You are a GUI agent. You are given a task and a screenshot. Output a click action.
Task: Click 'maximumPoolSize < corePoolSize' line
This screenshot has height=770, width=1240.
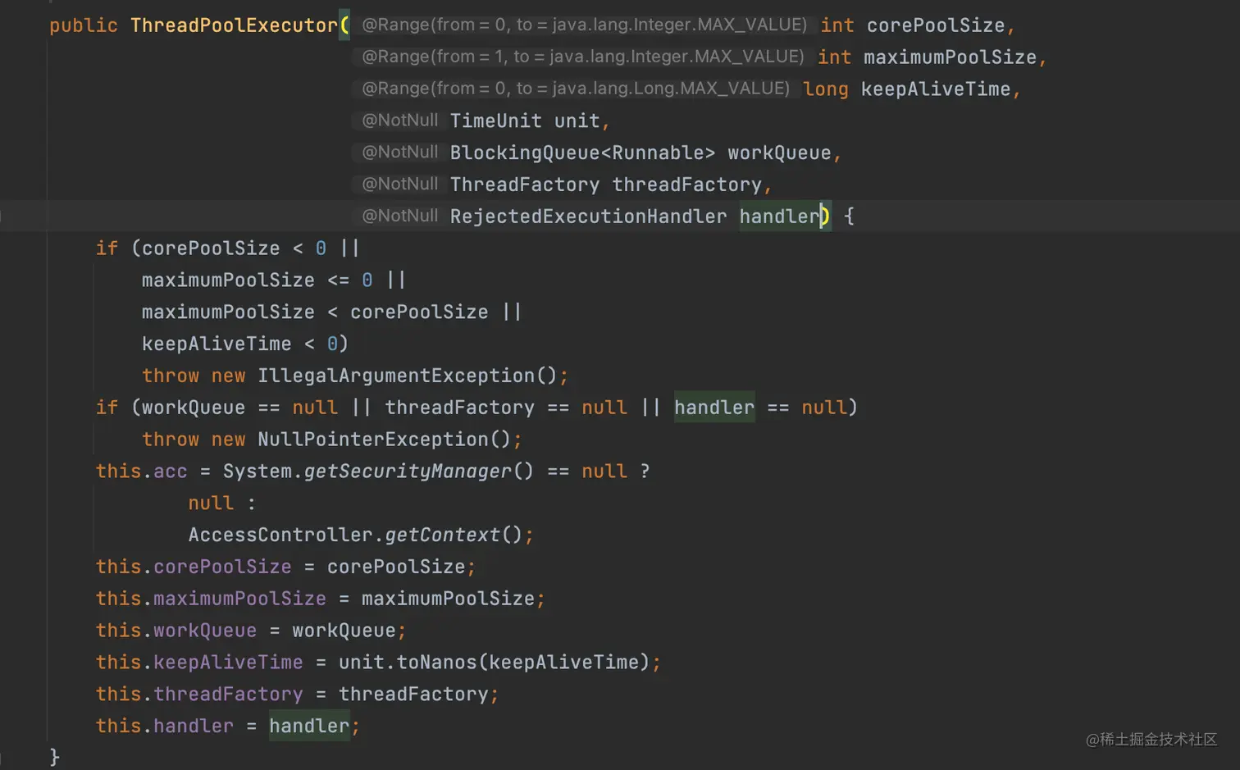331,312
